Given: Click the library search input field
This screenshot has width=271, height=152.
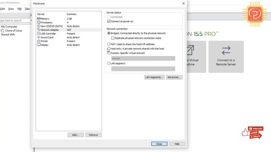Looking at the screenshot, I should coord(15,21).
